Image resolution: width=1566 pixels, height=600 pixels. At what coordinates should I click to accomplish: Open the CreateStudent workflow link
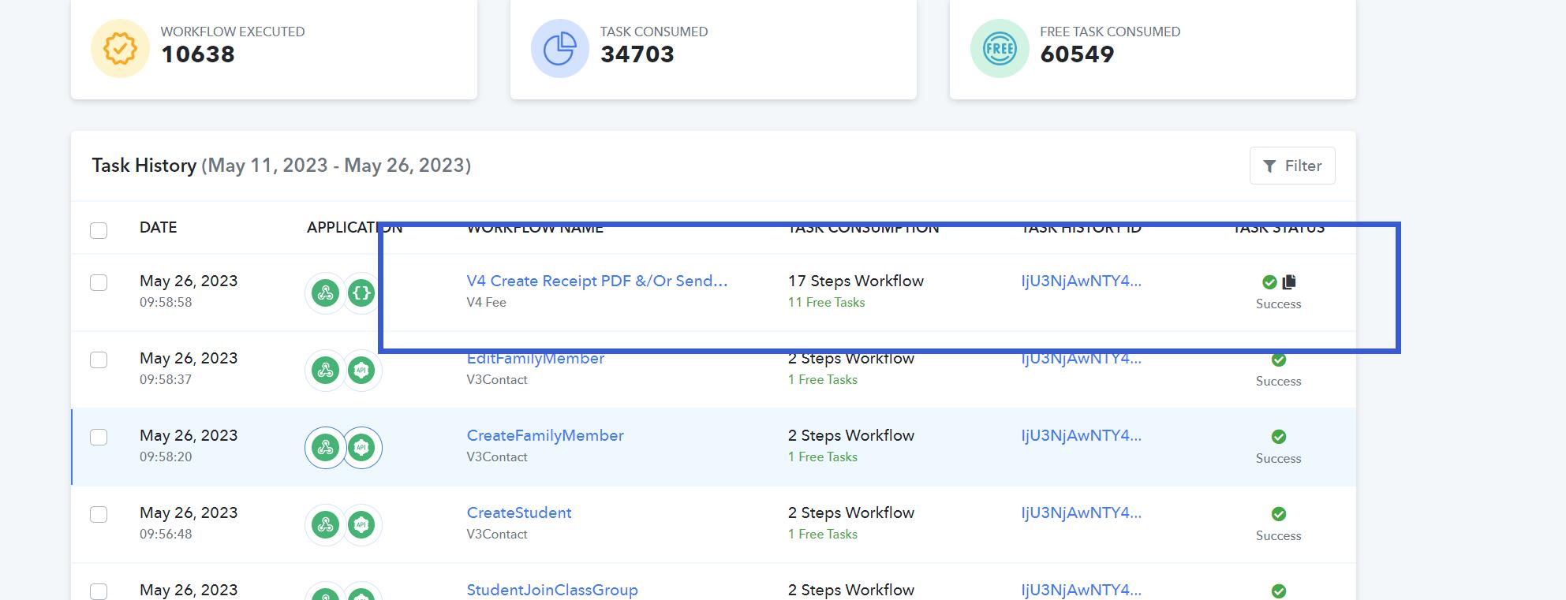pos(519,512)
